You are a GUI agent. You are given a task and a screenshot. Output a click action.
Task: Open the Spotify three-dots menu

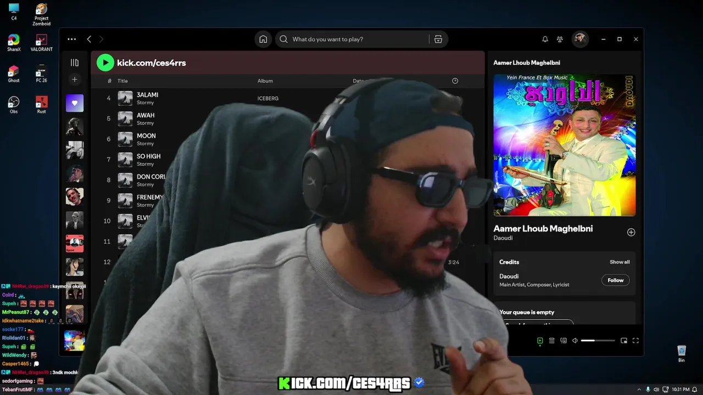(72, 39)
